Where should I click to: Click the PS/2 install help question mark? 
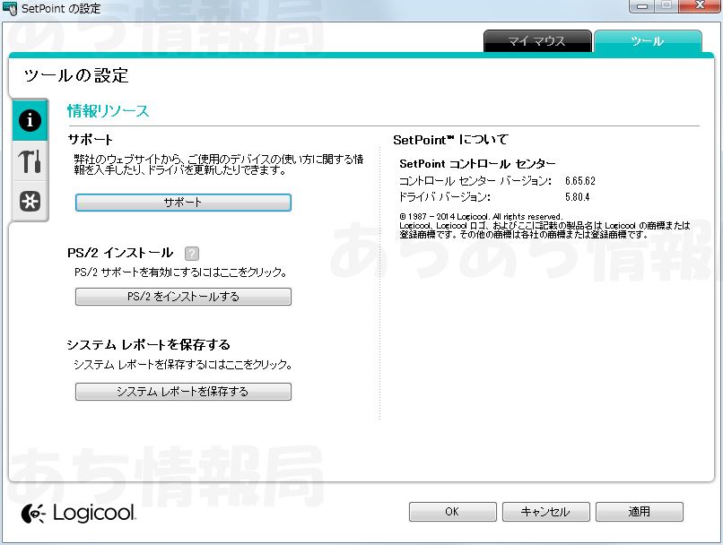[191, 254]
